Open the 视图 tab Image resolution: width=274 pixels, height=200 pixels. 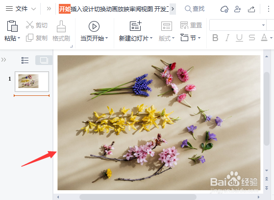pyautogui.click(x=147, y=9)
